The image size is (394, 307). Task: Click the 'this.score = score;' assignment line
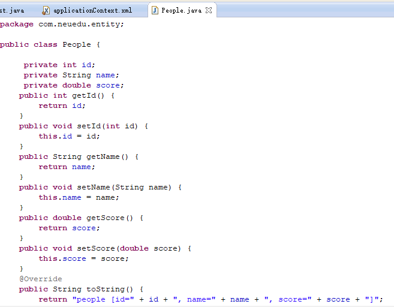[x=84, y=259]
